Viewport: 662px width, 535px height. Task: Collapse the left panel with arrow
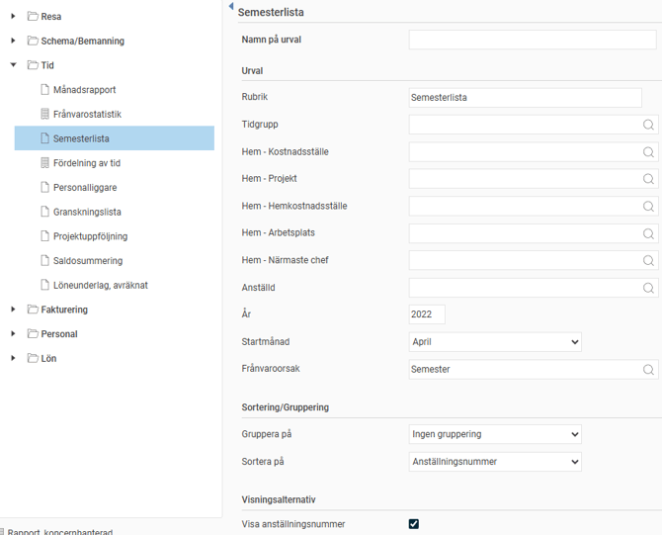(231, 7)
